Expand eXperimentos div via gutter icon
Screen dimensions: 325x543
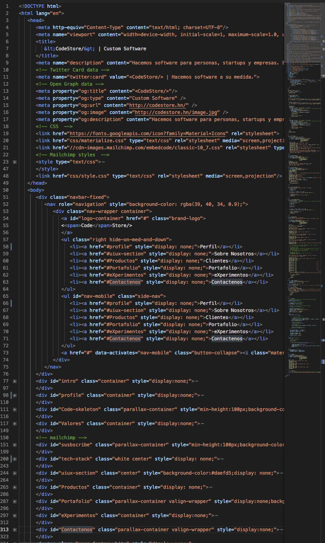pyautogui.click(x=15, y=515)
